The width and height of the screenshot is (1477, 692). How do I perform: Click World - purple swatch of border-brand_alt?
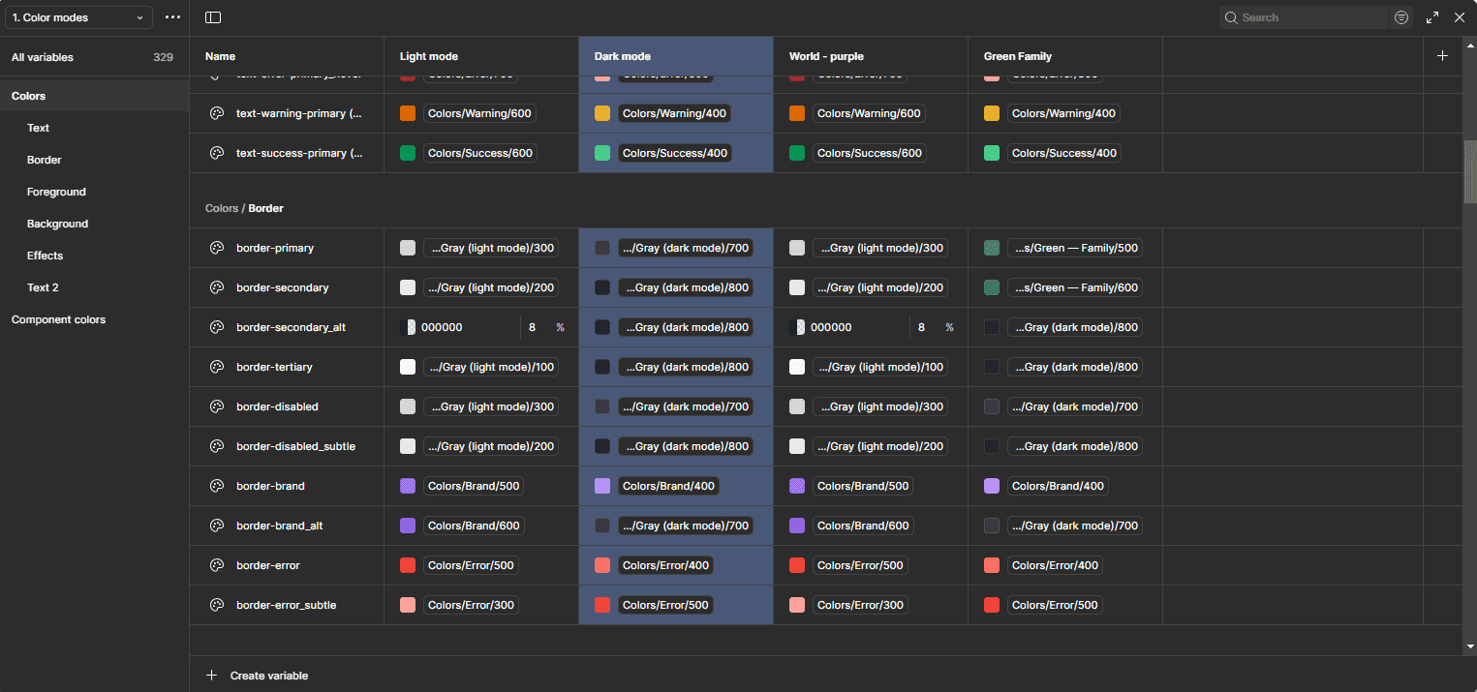pos(797,526)
